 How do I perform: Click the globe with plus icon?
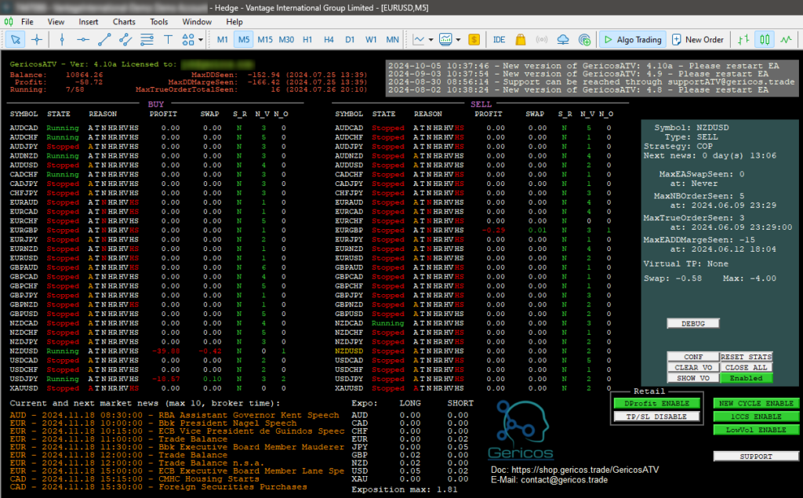coord(584,39)
